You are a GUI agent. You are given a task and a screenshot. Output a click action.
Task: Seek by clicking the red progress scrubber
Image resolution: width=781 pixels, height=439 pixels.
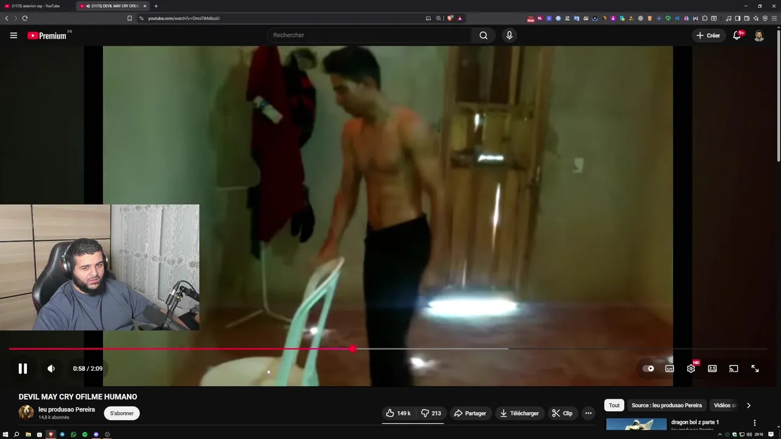pyautogui.click(x=353, y=349)
